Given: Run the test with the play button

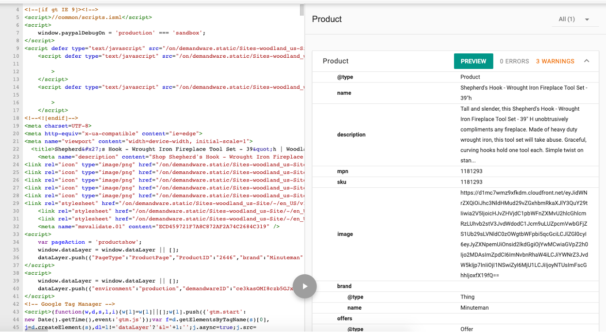Looking at the screenshot, I should click(x=305, y=286).
